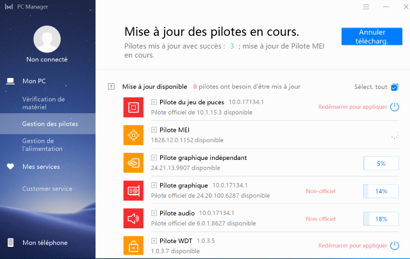This screenshot has width=410, height=259.
Task: Expand details of Pilote du jeu de puces
Action: [x=154, y=102]
